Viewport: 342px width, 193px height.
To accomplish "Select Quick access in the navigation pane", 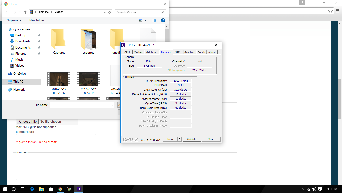I will pos(22,29).
